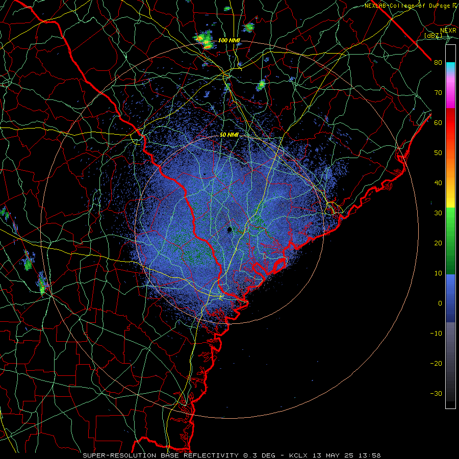Click the dBZ unit label above the color scale
The image size is (459, 459).
pos(433,35)
